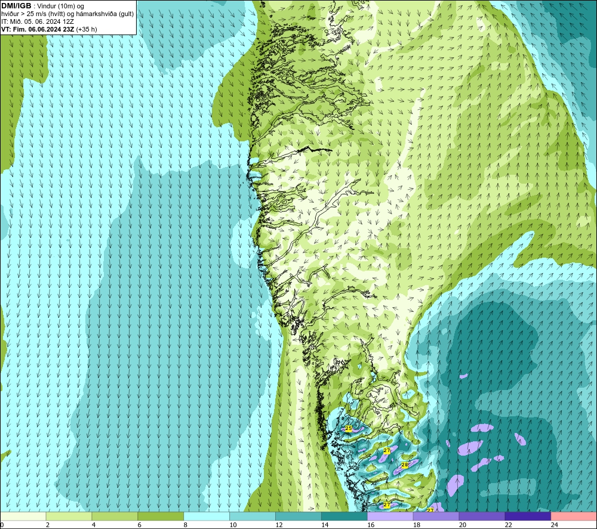The image size is (597, 529).
Task: Click the yellow gust label '28' on the map
Action: (x=404, y=465)
